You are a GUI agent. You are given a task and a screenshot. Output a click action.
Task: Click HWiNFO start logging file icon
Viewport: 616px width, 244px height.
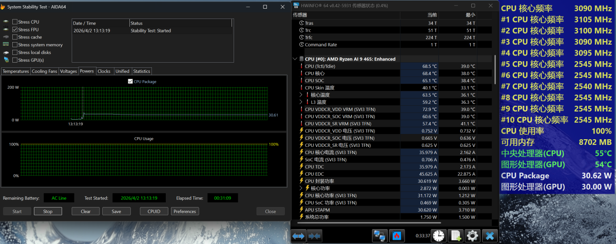(455, 235)
